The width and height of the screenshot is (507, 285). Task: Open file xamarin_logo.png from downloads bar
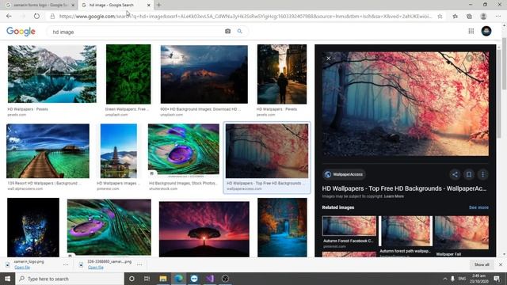tap(22, 268)
